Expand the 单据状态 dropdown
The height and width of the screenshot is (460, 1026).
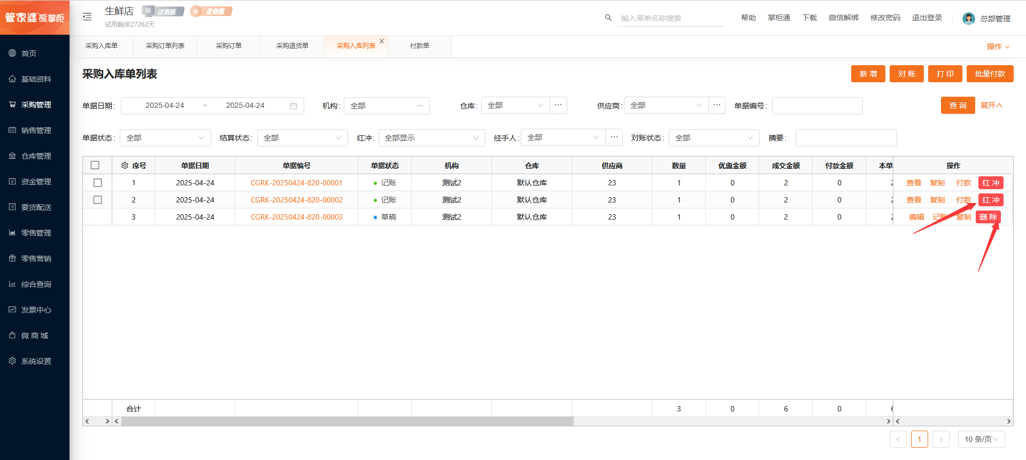[165, 138]
